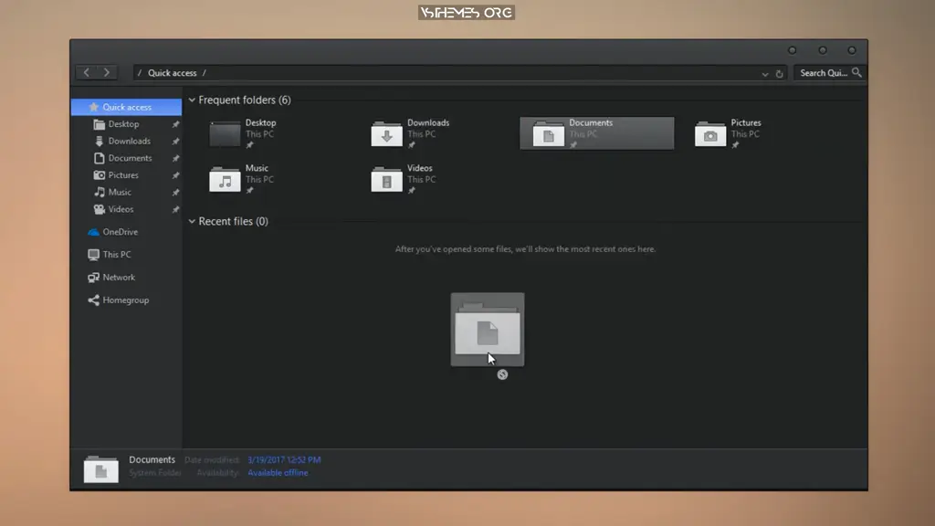Collapse the Recent files section
The height and width of the screenshot is (526, 935).
[x=191, y=221]
